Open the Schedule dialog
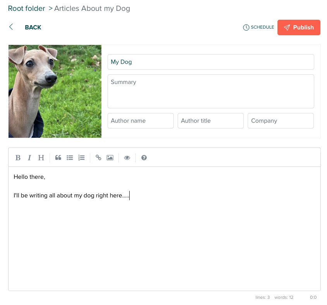The height and width of the screenshot is (305, 327). tap(258, 27)
